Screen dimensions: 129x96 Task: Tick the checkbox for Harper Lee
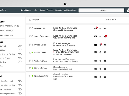click(x=30, y=28)
